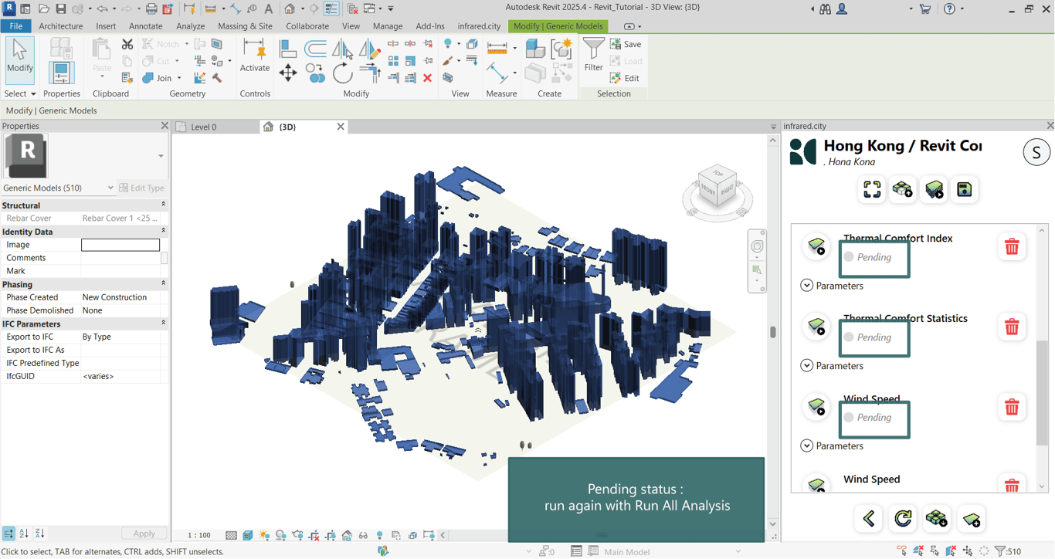Image resolution: width=1055 pixels, height=559 pixels.
Task: Run the Thermal Comfort Index analysis
Action: [816, 246]
